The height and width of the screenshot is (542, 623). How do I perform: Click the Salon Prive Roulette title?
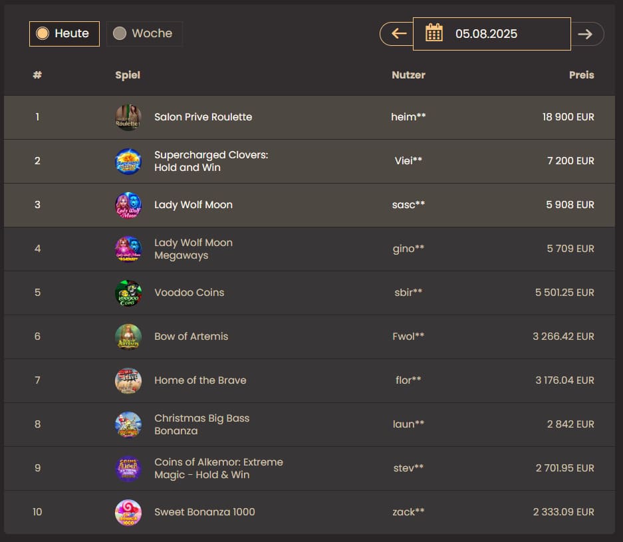[x=203, y=117]
